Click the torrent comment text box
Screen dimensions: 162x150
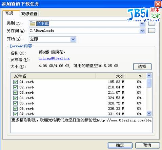[x=81, y=125]
